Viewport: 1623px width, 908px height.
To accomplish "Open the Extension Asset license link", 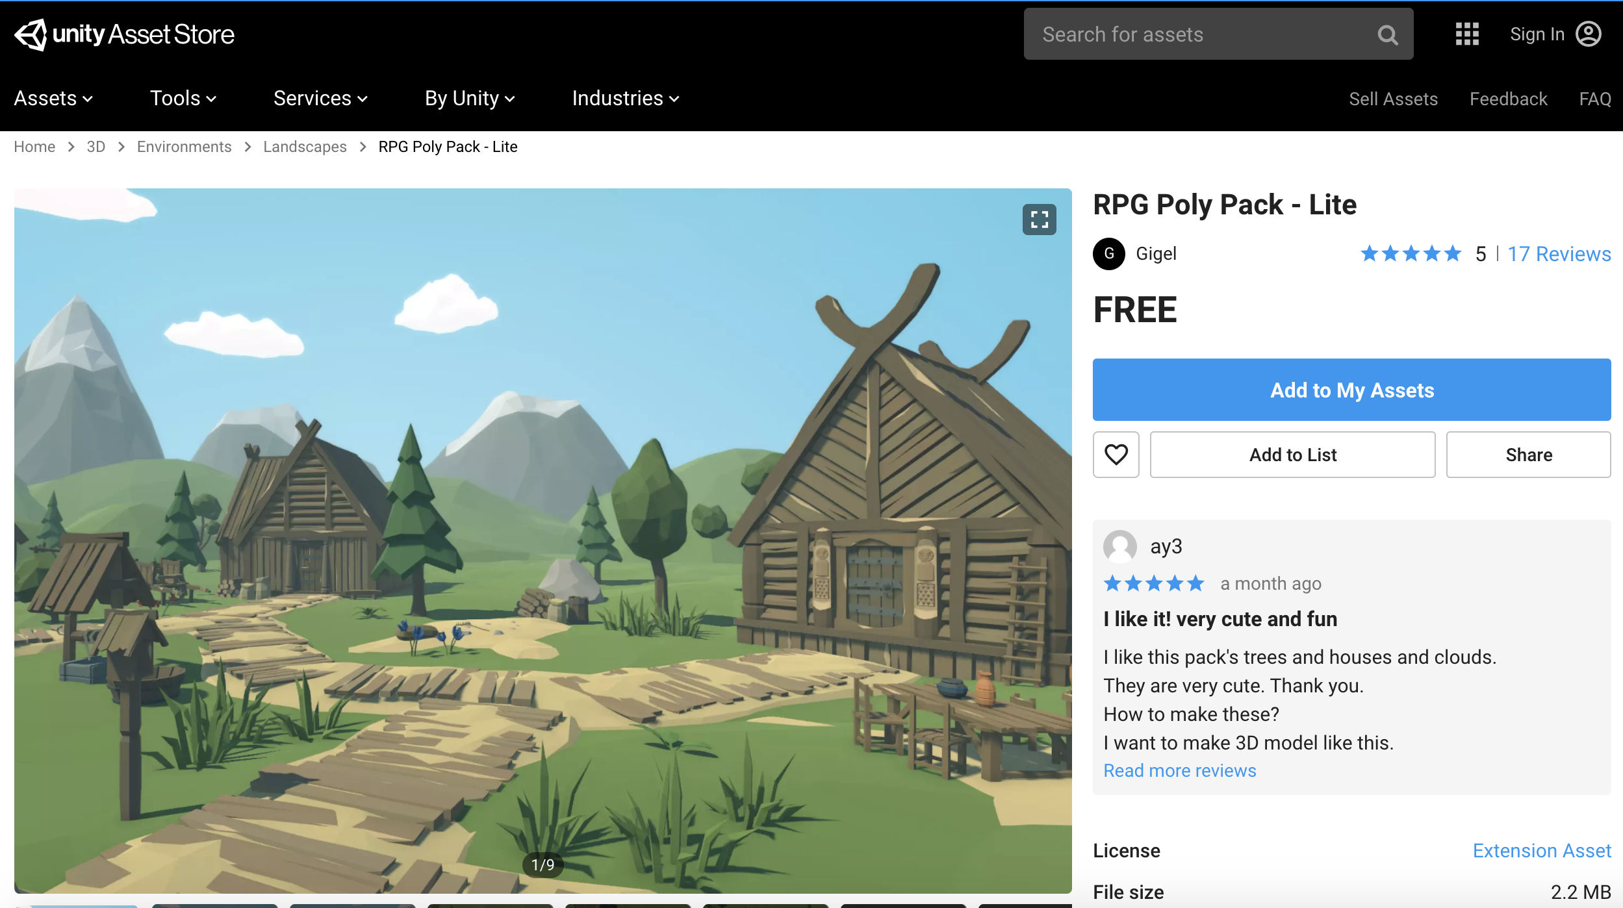I will tap(1542, 851).
